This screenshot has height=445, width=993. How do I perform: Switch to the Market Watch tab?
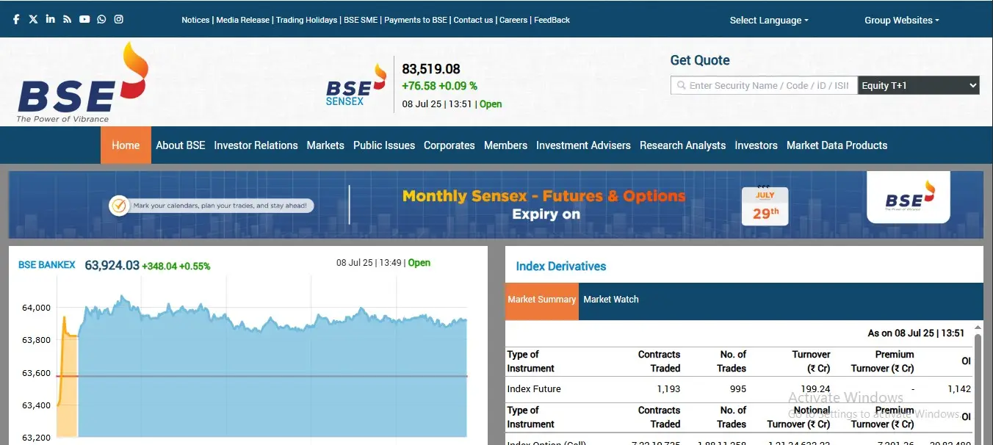click(610, 300)
